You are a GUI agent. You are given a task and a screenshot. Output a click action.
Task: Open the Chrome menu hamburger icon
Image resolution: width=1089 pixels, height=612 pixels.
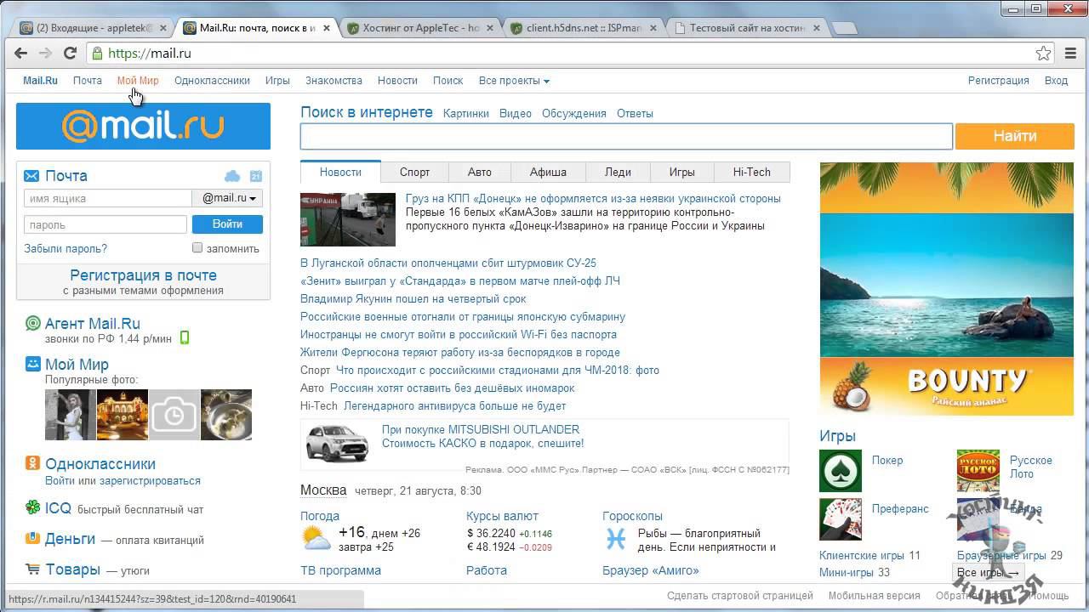click(x=1071, y=53)
